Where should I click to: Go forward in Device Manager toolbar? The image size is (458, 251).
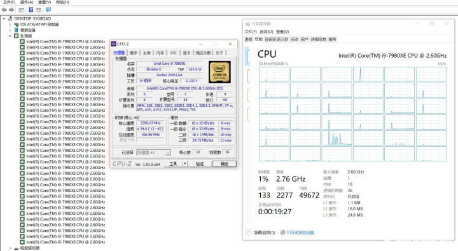point(11,10)
